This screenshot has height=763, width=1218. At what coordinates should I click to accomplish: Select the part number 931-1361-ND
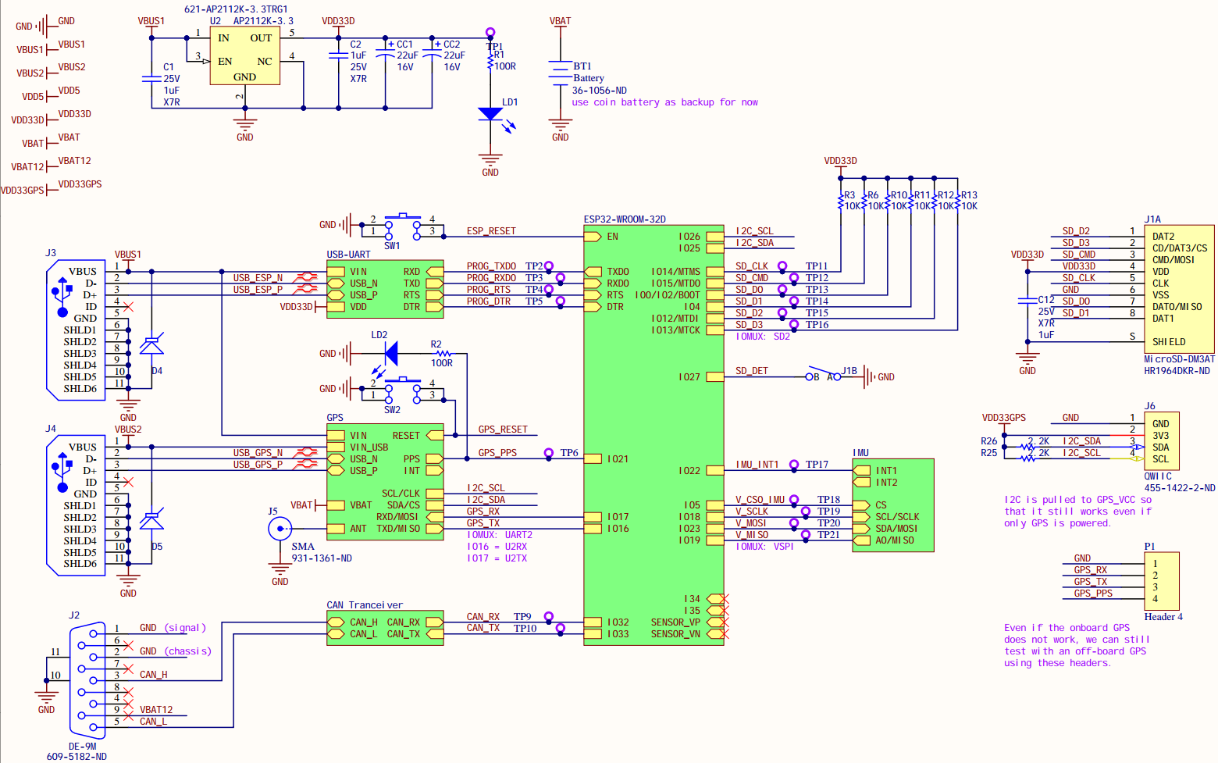point(322,558)
